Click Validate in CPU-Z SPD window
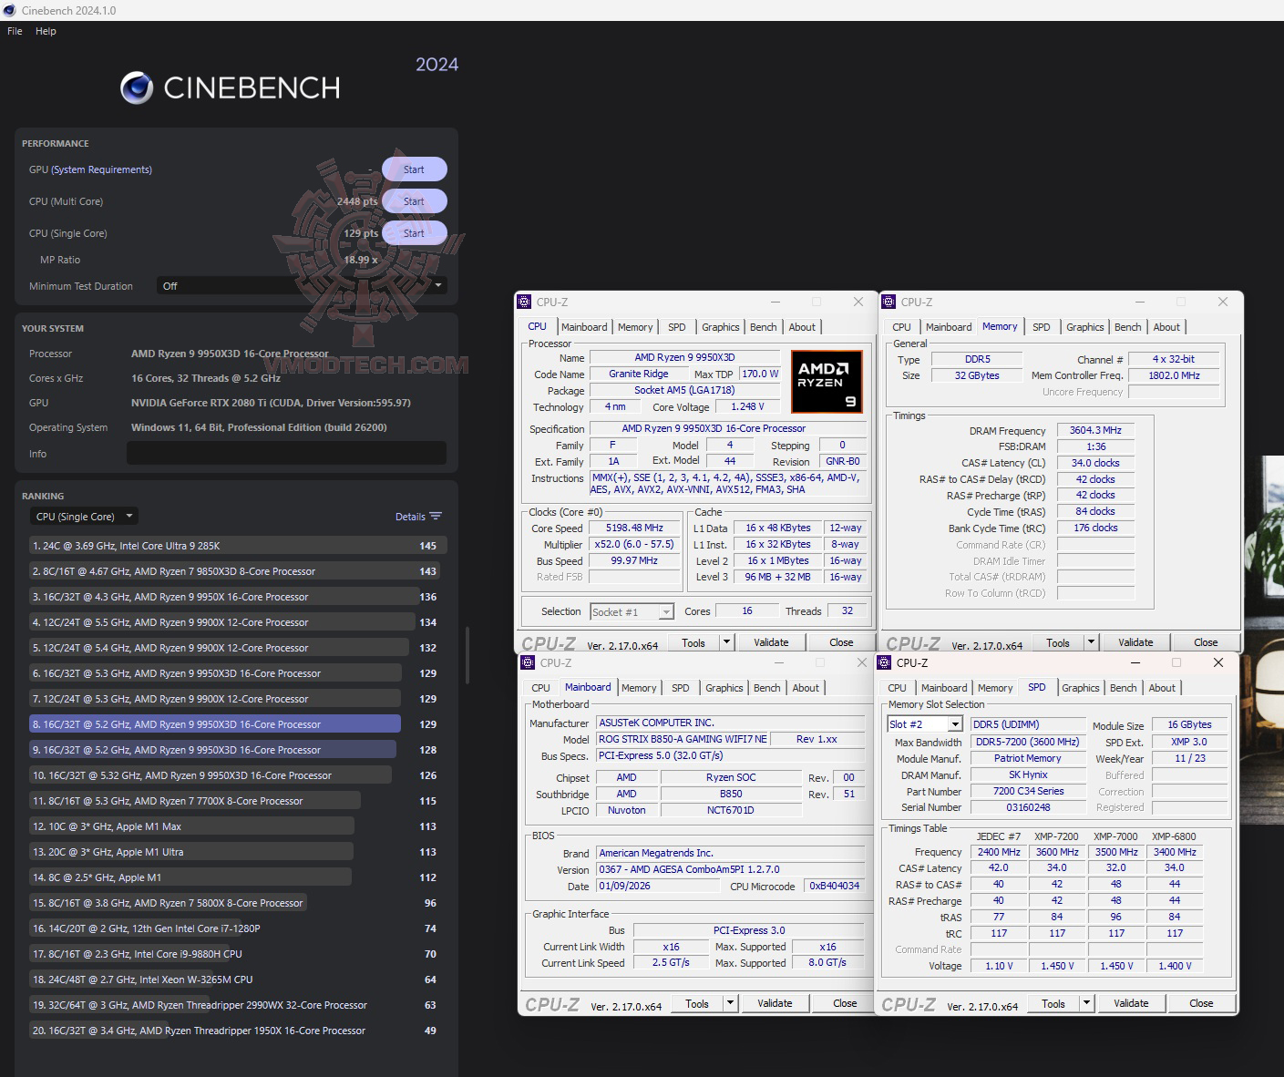 click(1131, 1003)
